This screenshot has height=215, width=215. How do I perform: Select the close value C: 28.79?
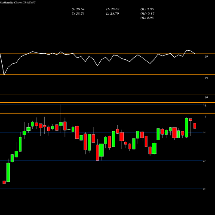pos(78,14)
